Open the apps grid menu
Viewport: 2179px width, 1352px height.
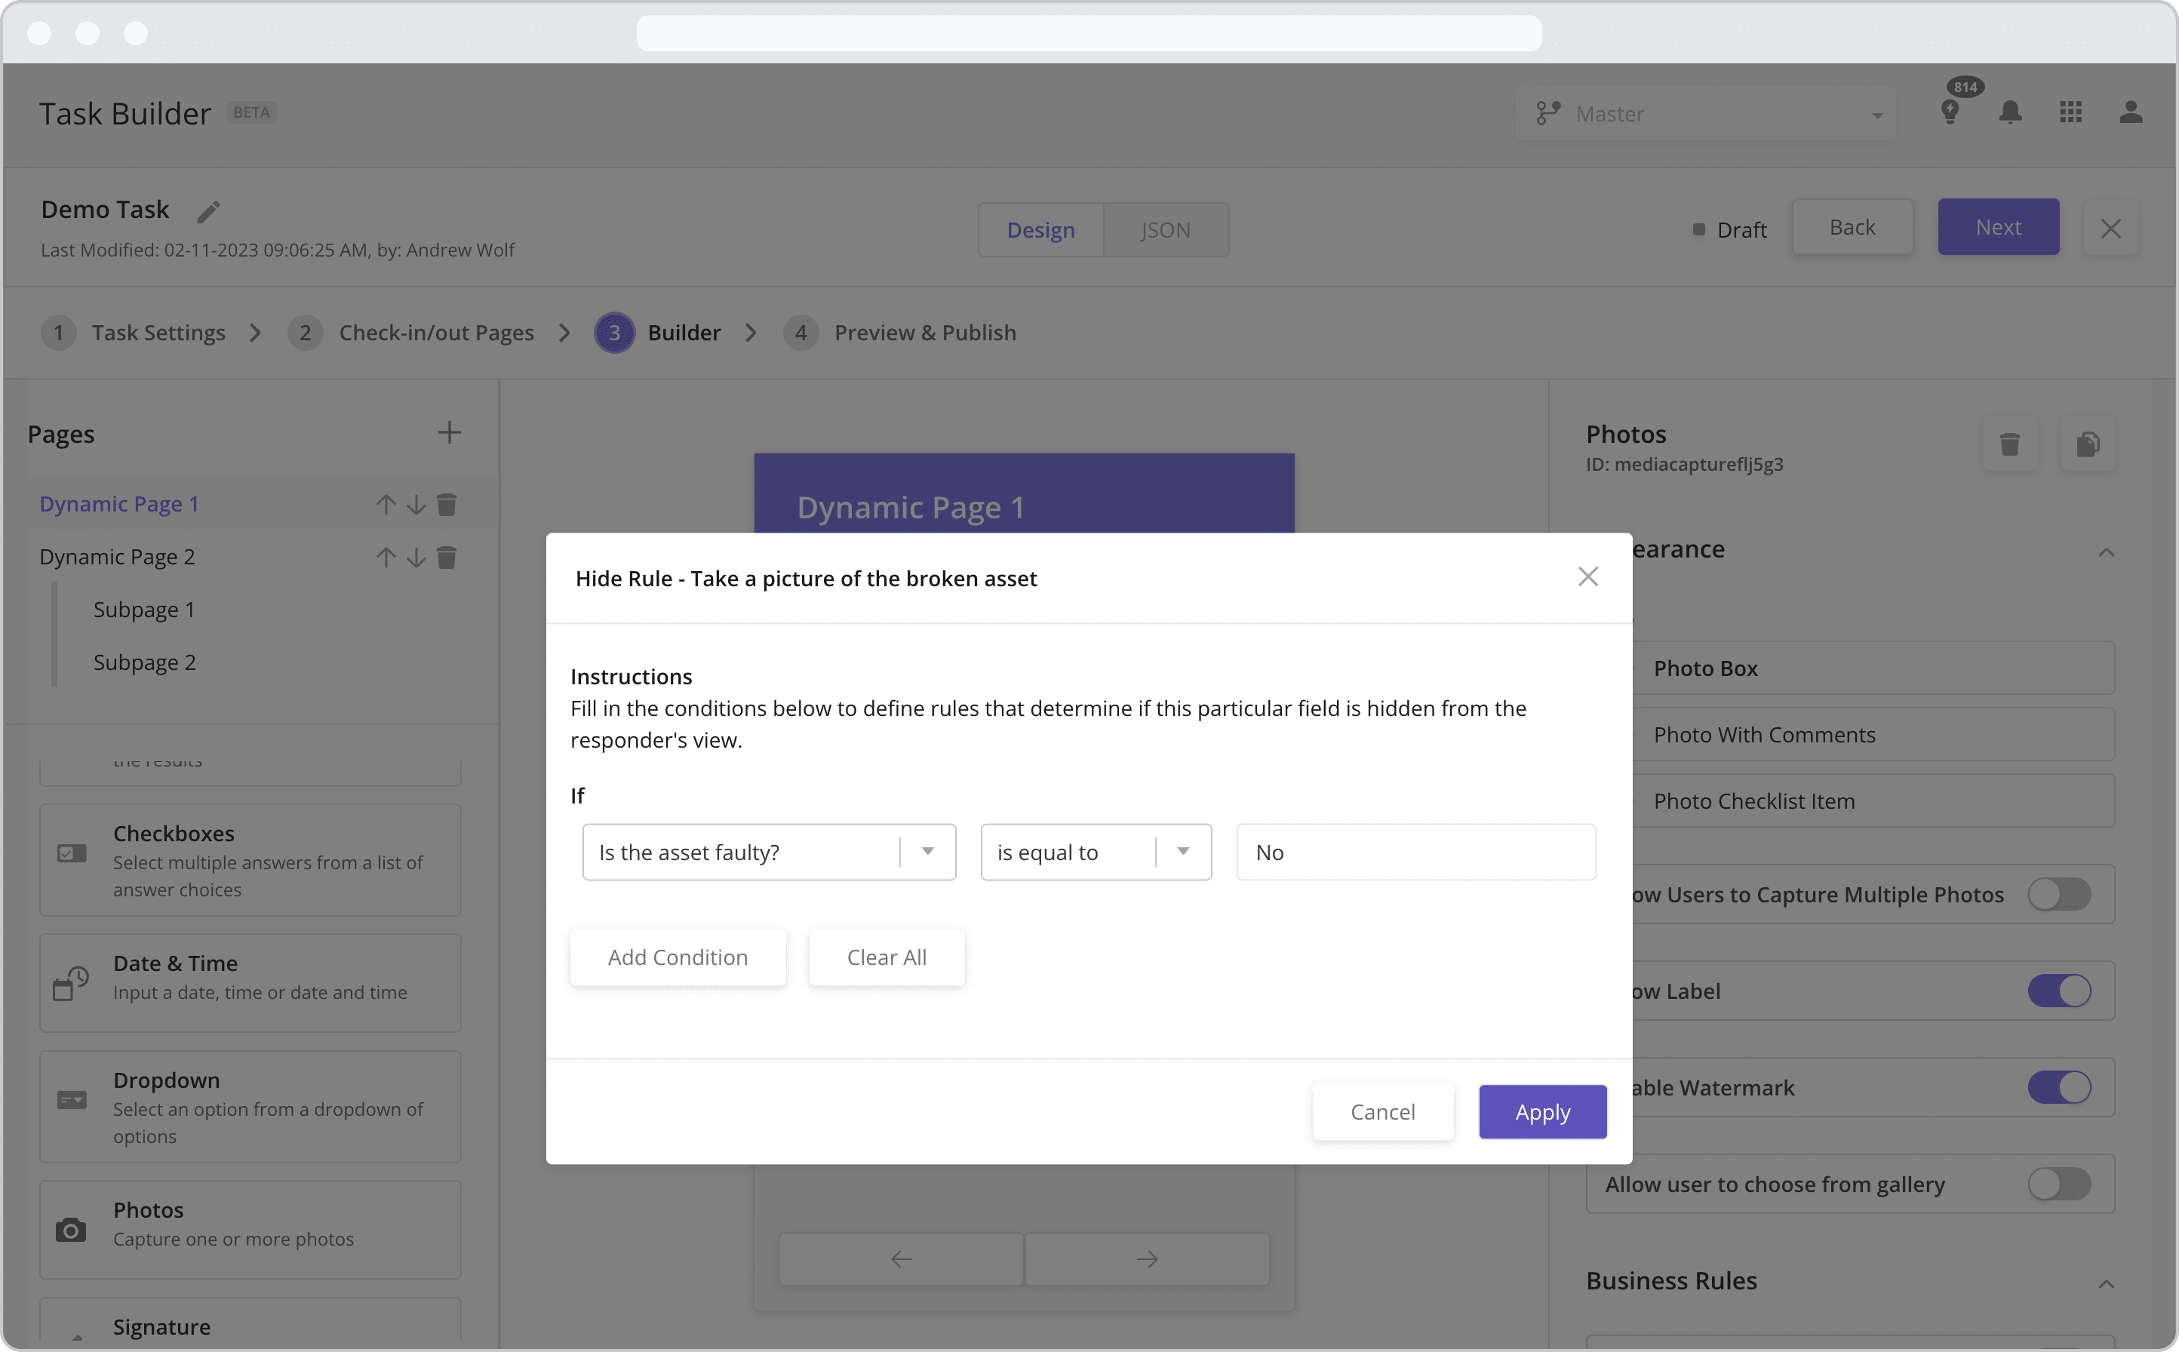(2071, 112)
